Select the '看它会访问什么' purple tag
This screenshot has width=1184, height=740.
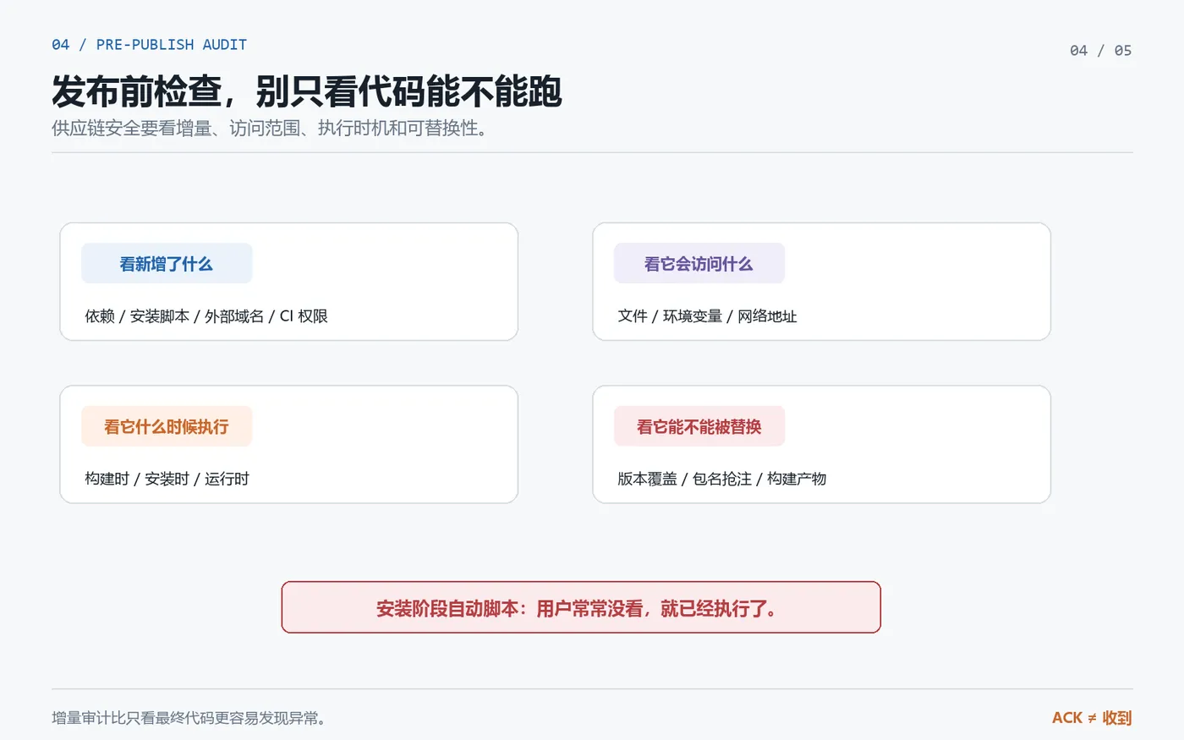tap(699, 264)
